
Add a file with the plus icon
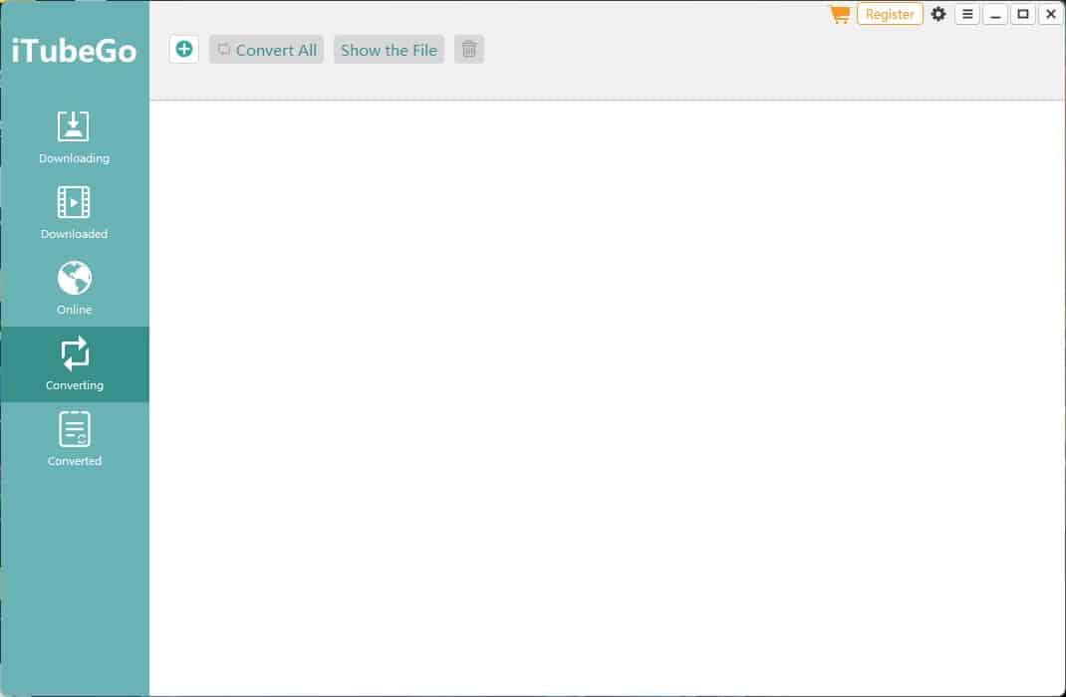tap(184, 49)
